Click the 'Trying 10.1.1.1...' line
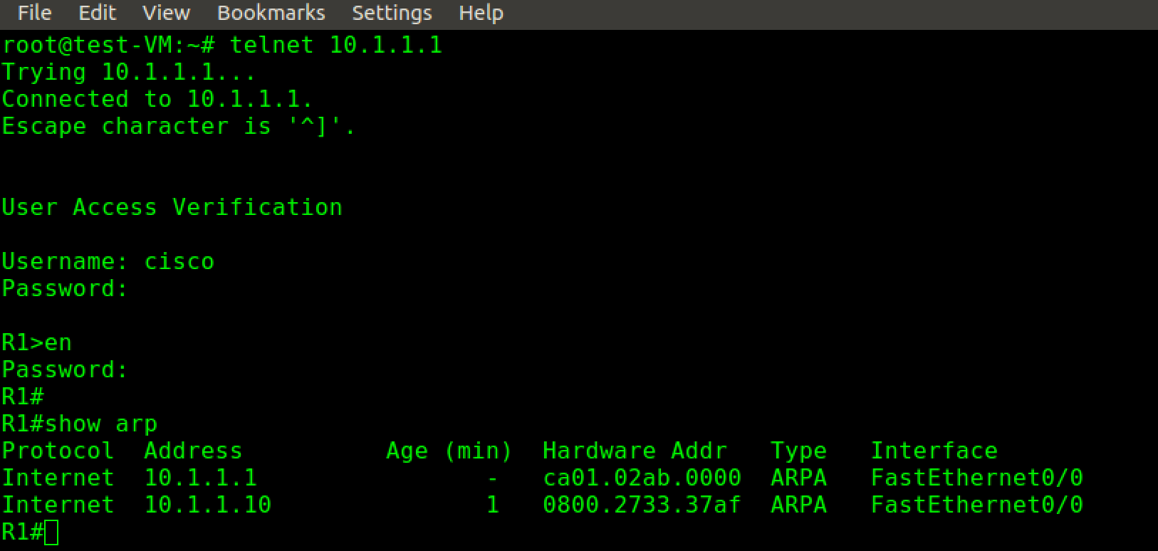Viewport: 1158px width, 551px height. [129, 72]
